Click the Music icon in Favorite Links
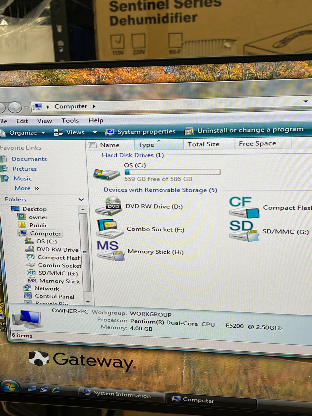Screen dimensions: 312x416 (x=5, y=178)
